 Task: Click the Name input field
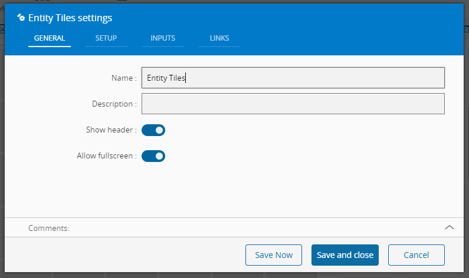[x=293, y=78]
